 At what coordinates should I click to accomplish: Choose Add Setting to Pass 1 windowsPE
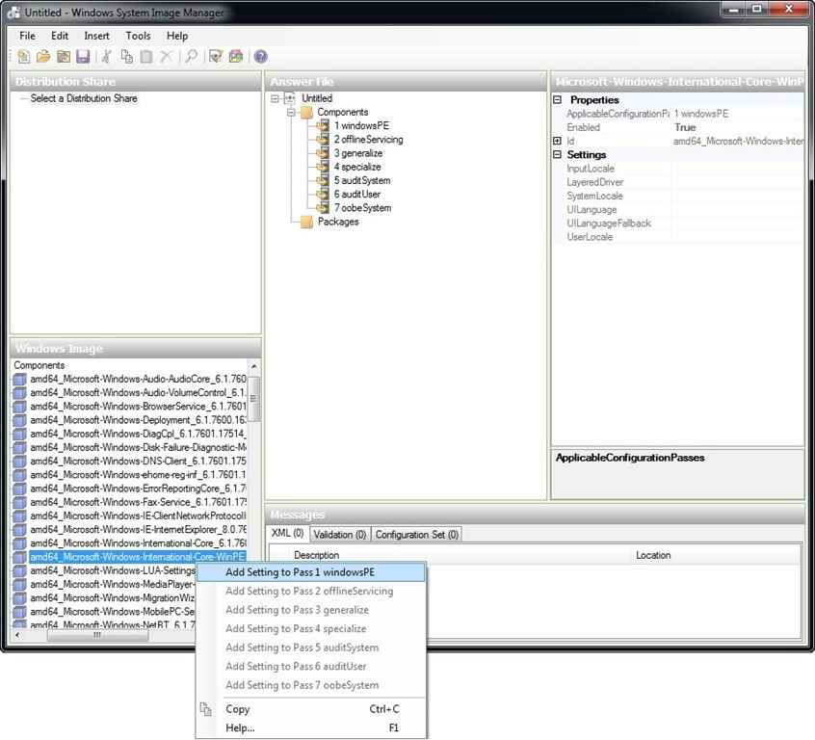(311, 572)
